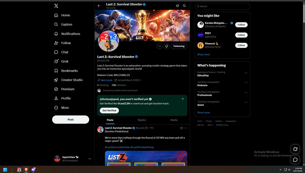Screen dimensions: 305x173
Task: Follow Filament account
Action: pos(241,45)
